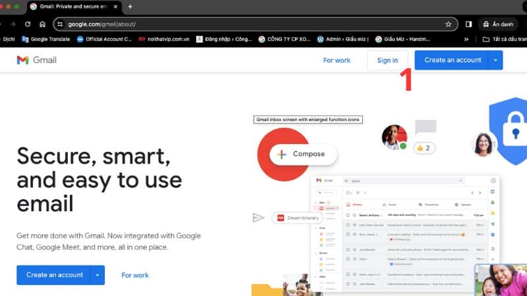Expand header Create an account dropdown arrow
Screen dimensions: 527x296
(x=495, y=61)
